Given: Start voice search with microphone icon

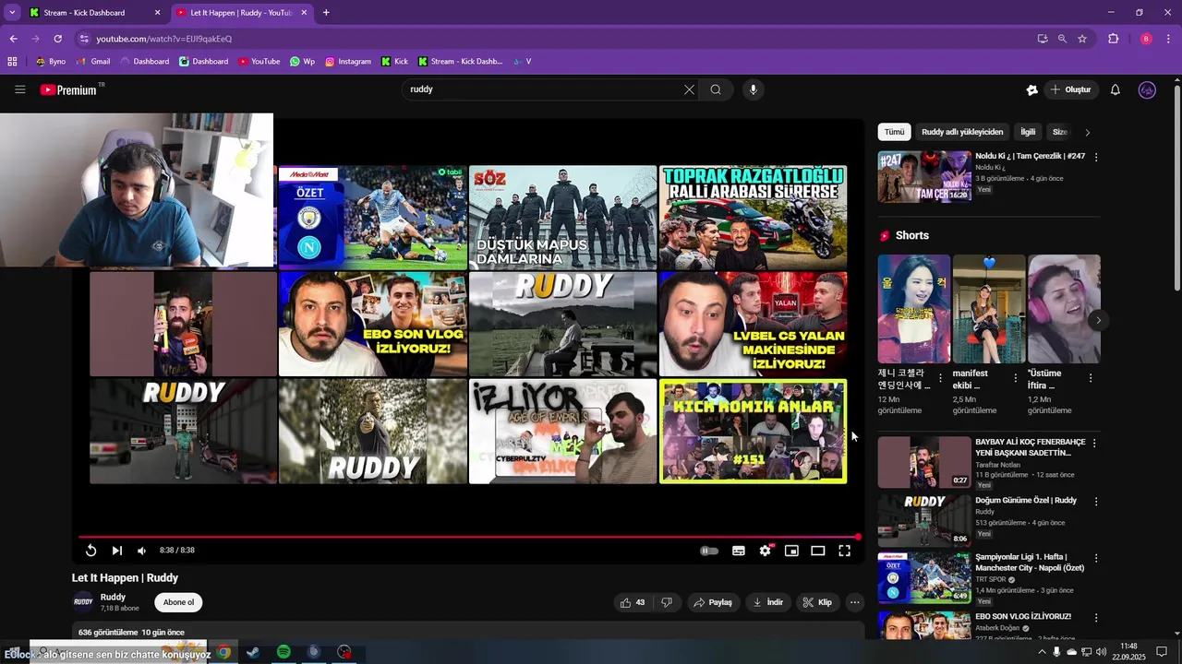Looking at the screenshot, I should pos(754,89).
